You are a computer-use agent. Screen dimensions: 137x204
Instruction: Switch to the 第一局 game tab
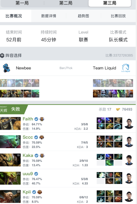pos(22,3)
